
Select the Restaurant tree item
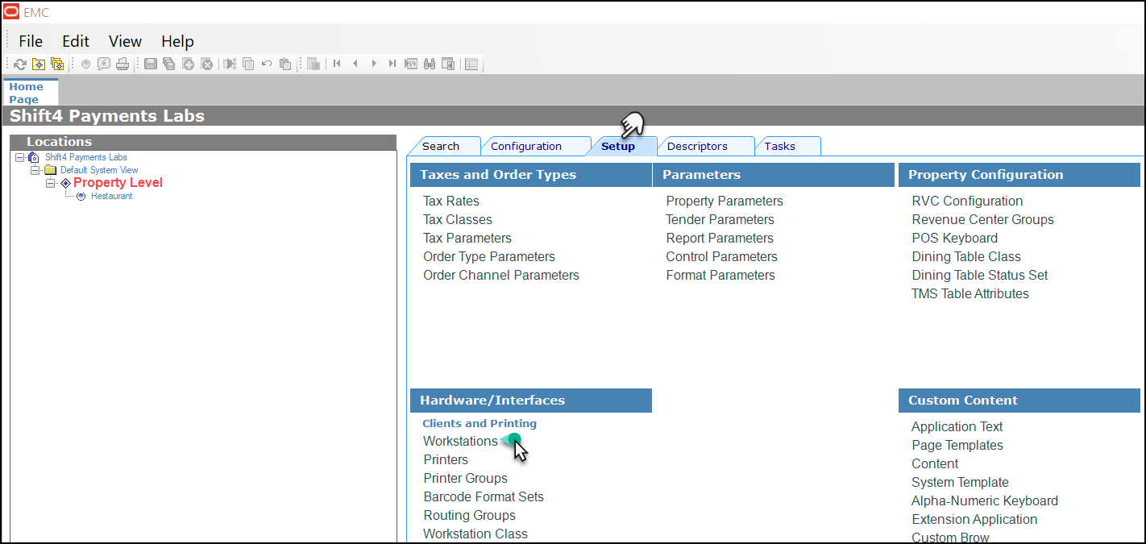[x=111, y=197]
